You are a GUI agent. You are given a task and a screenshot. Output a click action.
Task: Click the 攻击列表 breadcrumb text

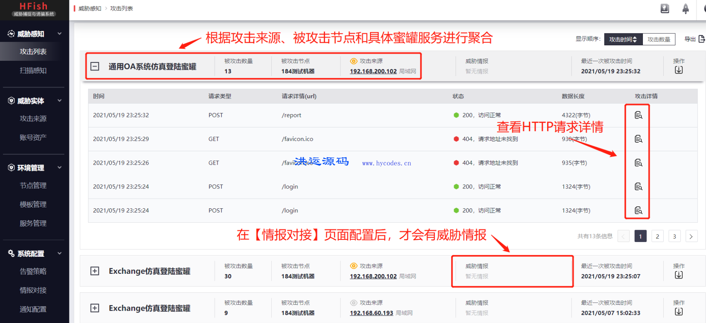click(x=121, y=9)
